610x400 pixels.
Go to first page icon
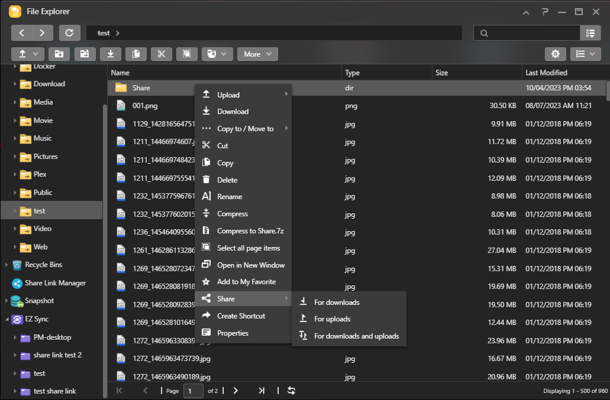pyautogui.click(x=120, y=391)
